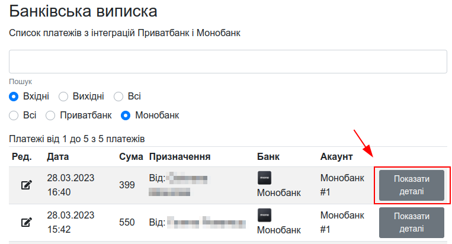Filter payments by Приватбанк
This screenshot has width=452, height=244.
coord(50,115)
